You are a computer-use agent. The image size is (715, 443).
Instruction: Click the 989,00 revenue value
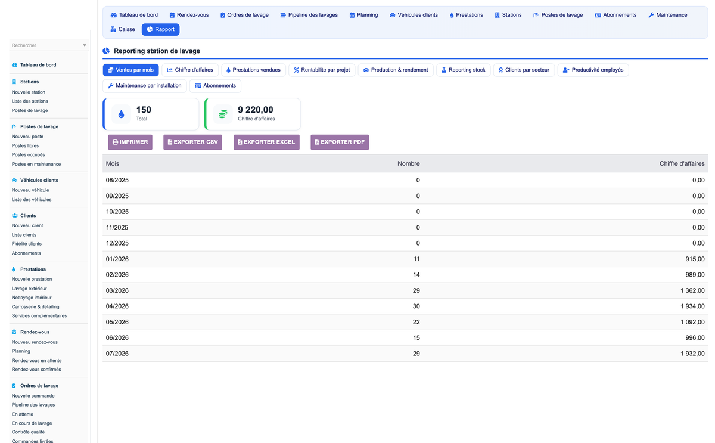(695, 274)
